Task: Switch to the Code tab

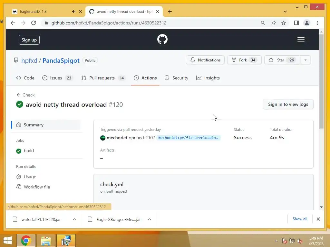Action: [25, 78]
